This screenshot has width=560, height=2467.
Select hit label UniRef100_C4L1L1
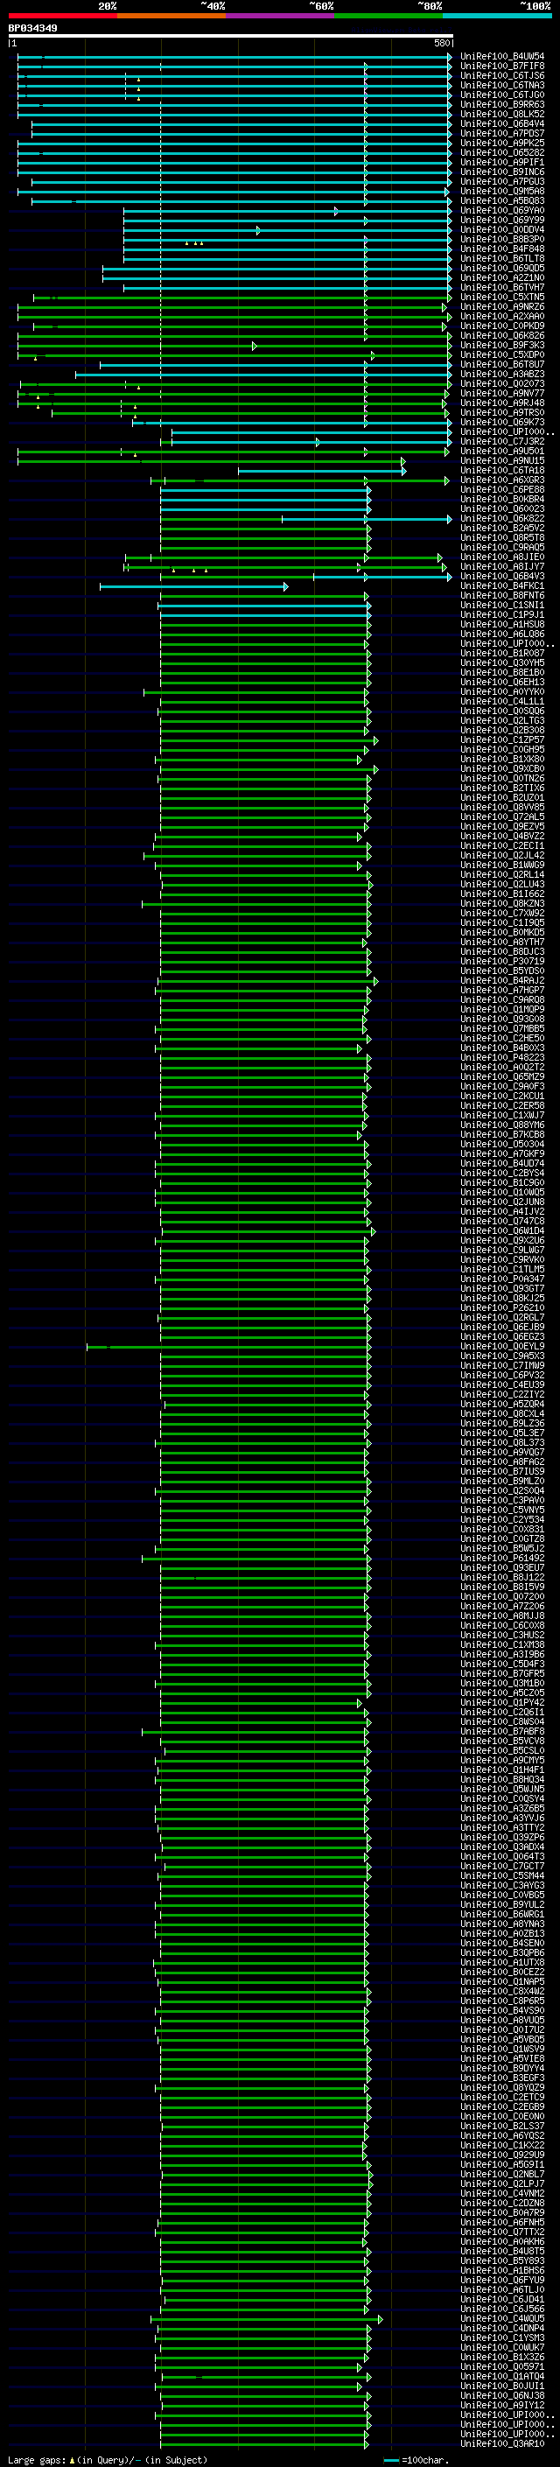pyautogui.click(x=502, y=701)
